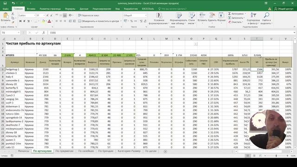Open the Calibri font name dropdown

pos(34,15)
